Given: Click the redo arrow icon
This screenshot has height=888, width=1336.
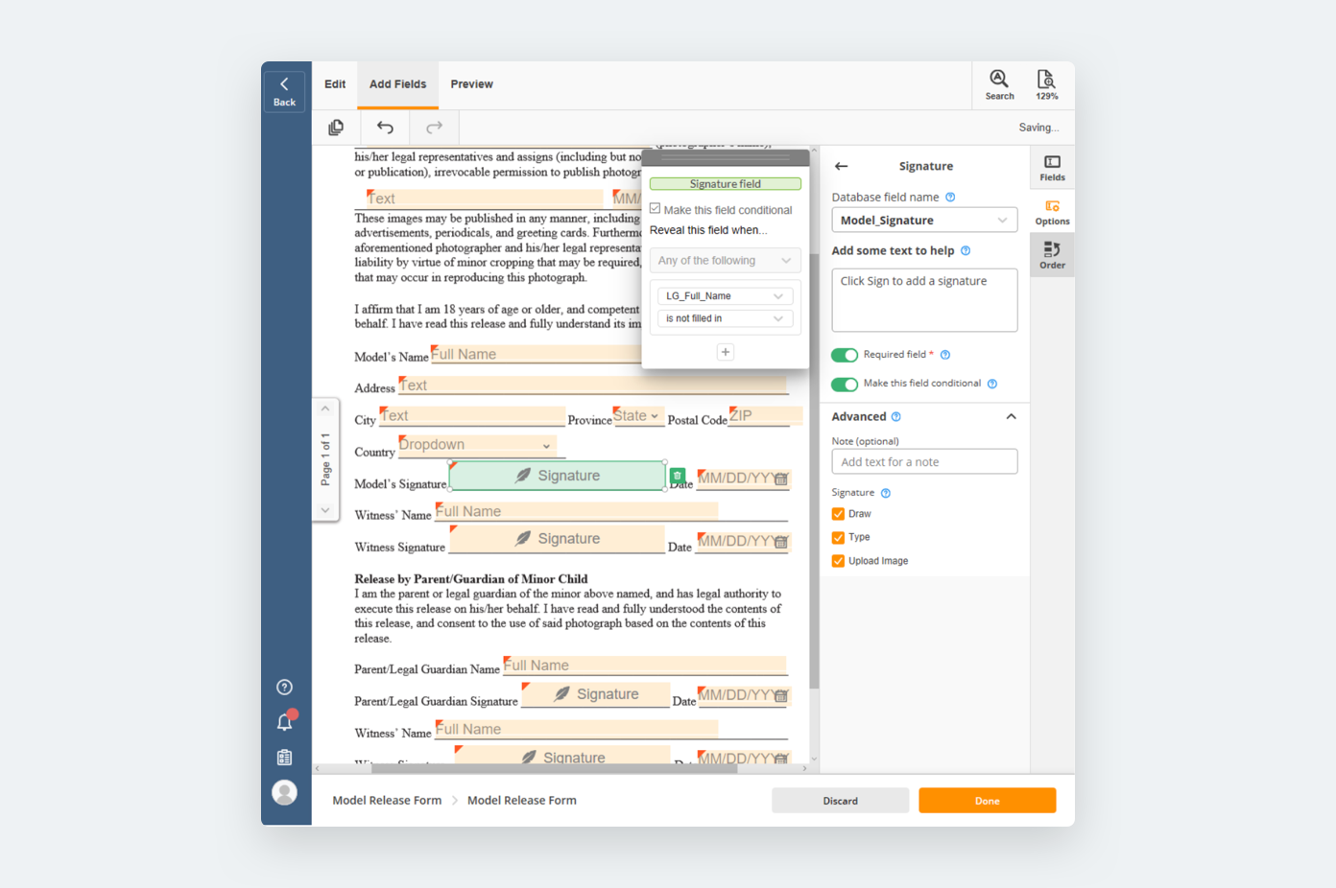Looking at the screenshot, I should [434, 128].
